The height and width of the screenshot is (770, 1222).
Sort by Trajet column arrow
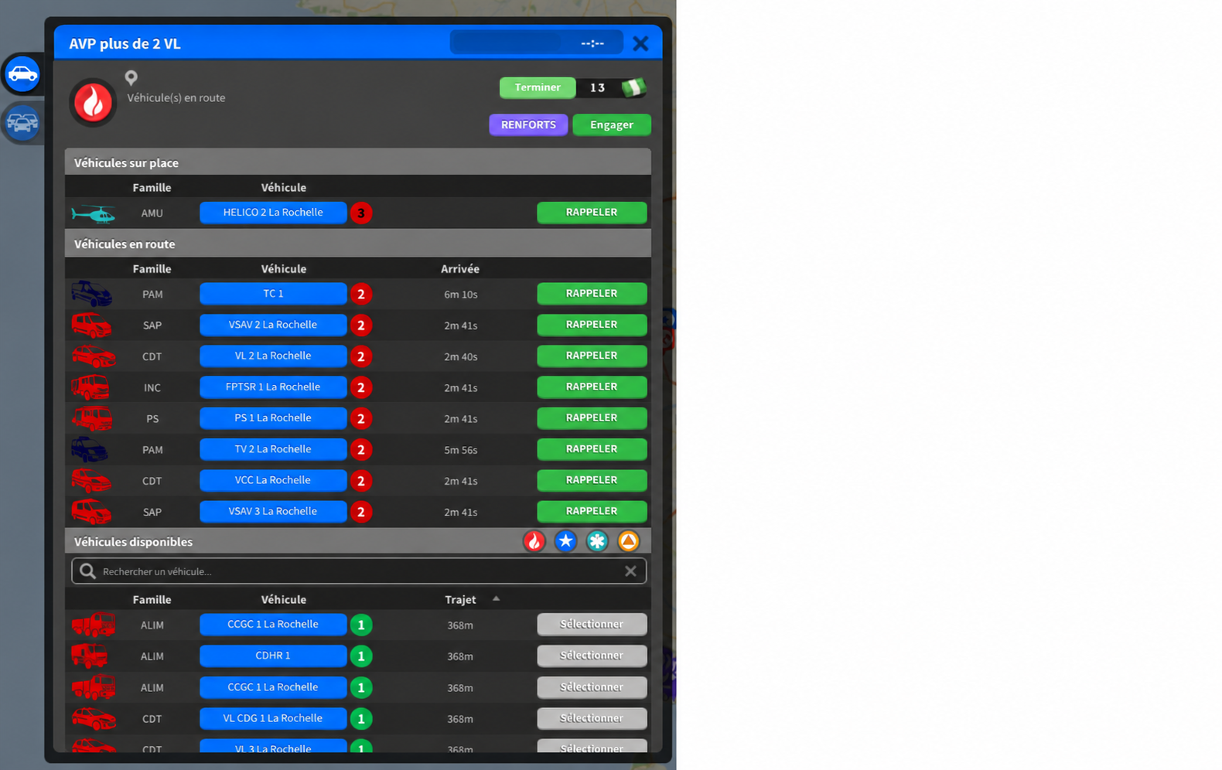497,598
